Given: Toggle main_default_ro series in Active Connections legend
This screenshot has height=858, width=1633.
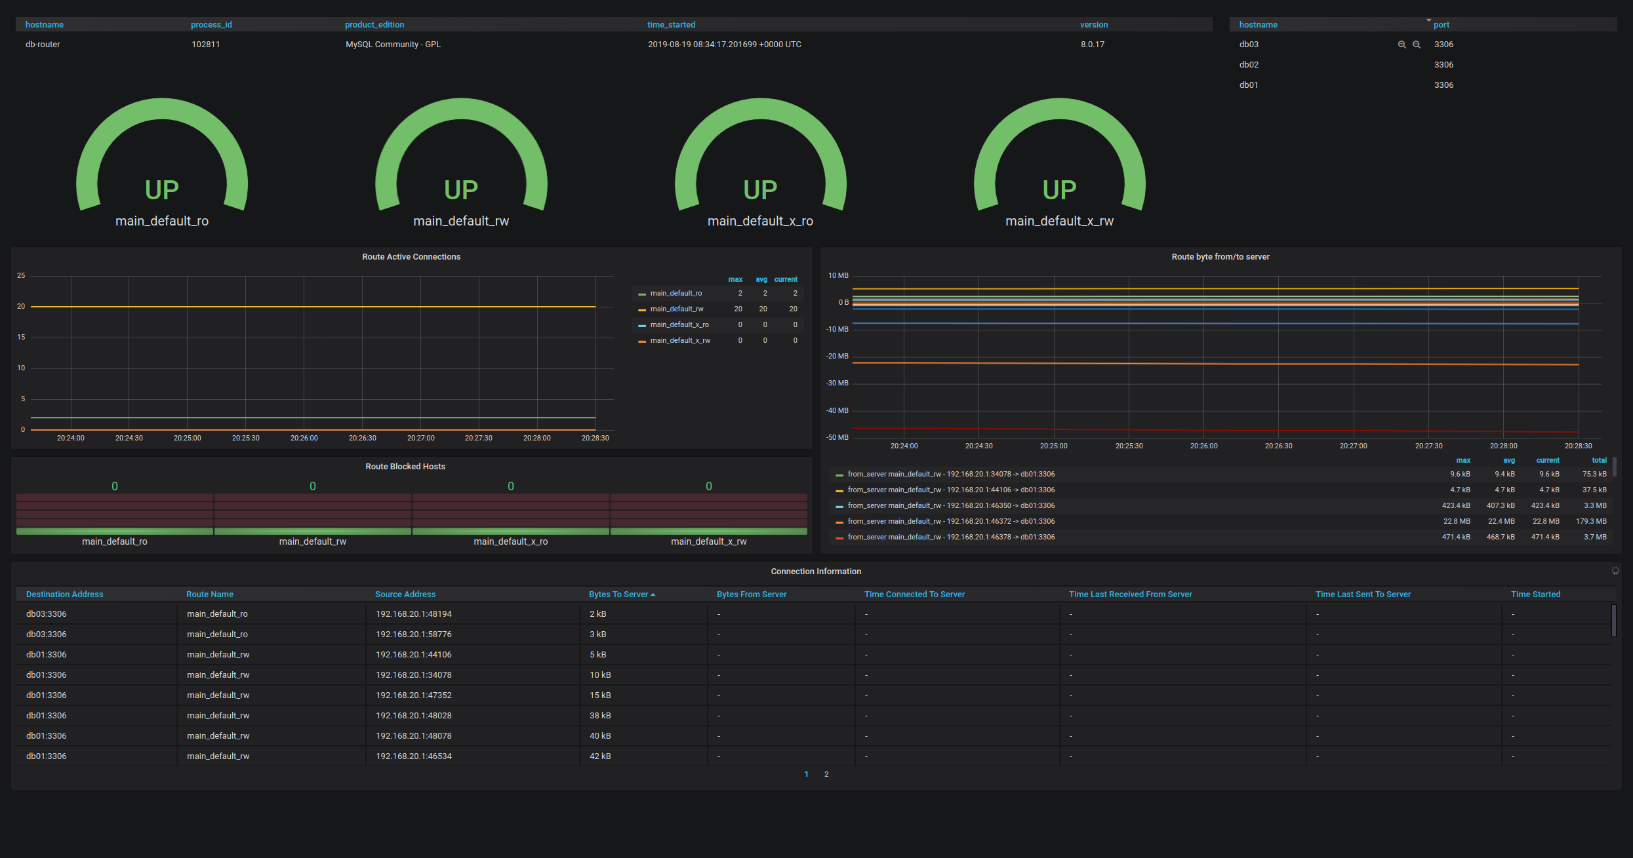Looking at the screenshot, I should (x=676, y=294).
